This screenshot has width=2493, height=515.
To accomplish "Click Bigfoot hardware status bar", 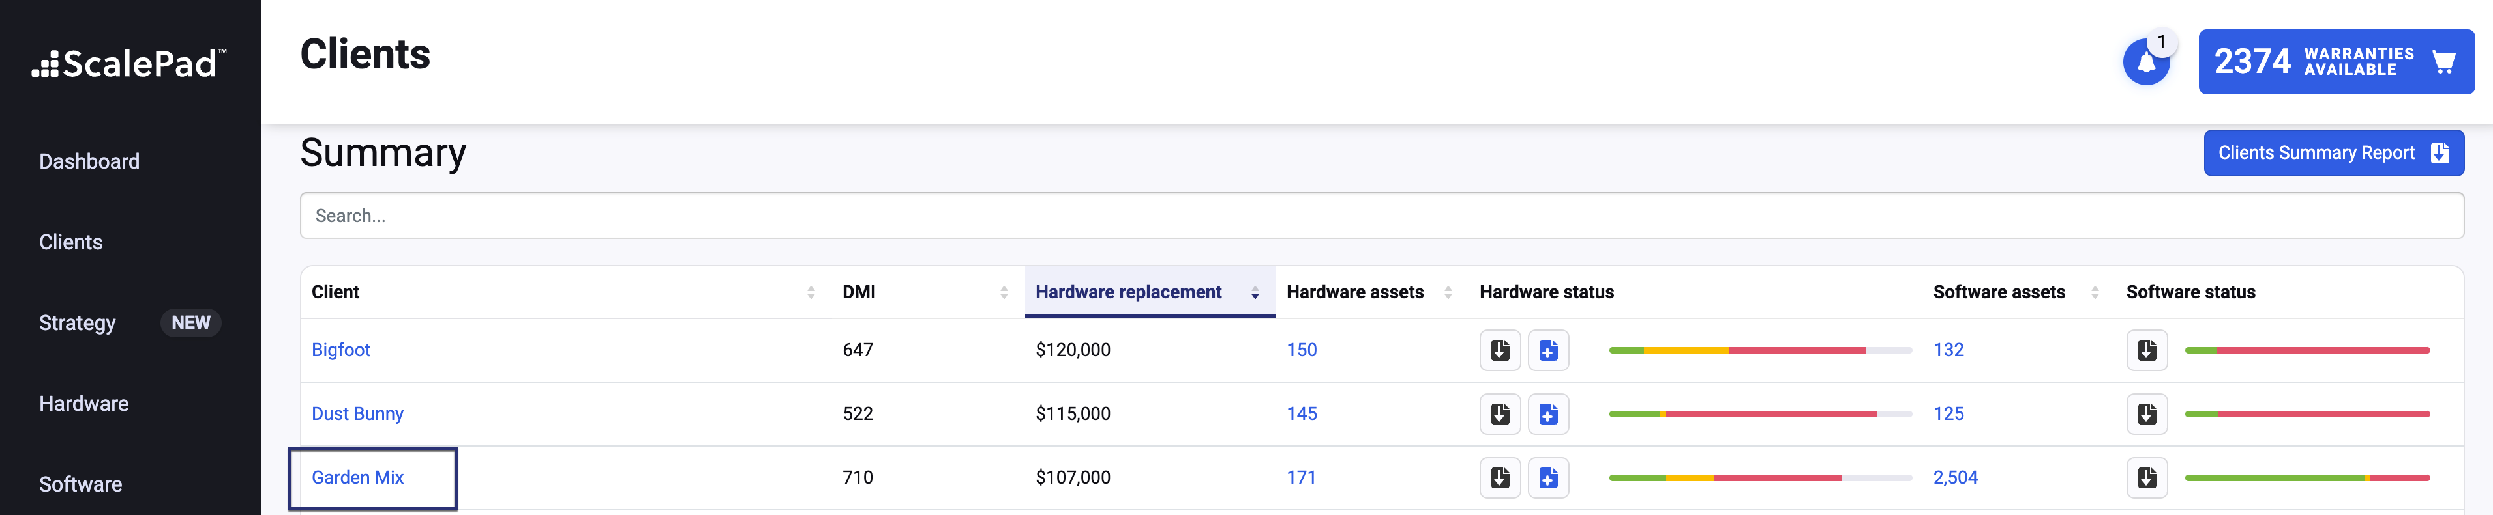I will point(1761,350).
